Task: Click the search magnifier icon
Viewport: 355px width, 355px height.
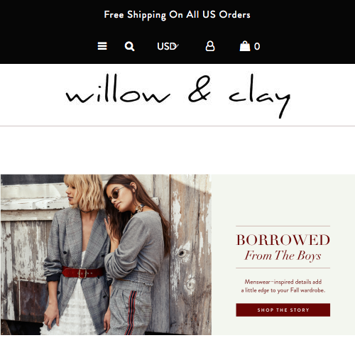Action: pyautogui.click(x=129, y=46)
